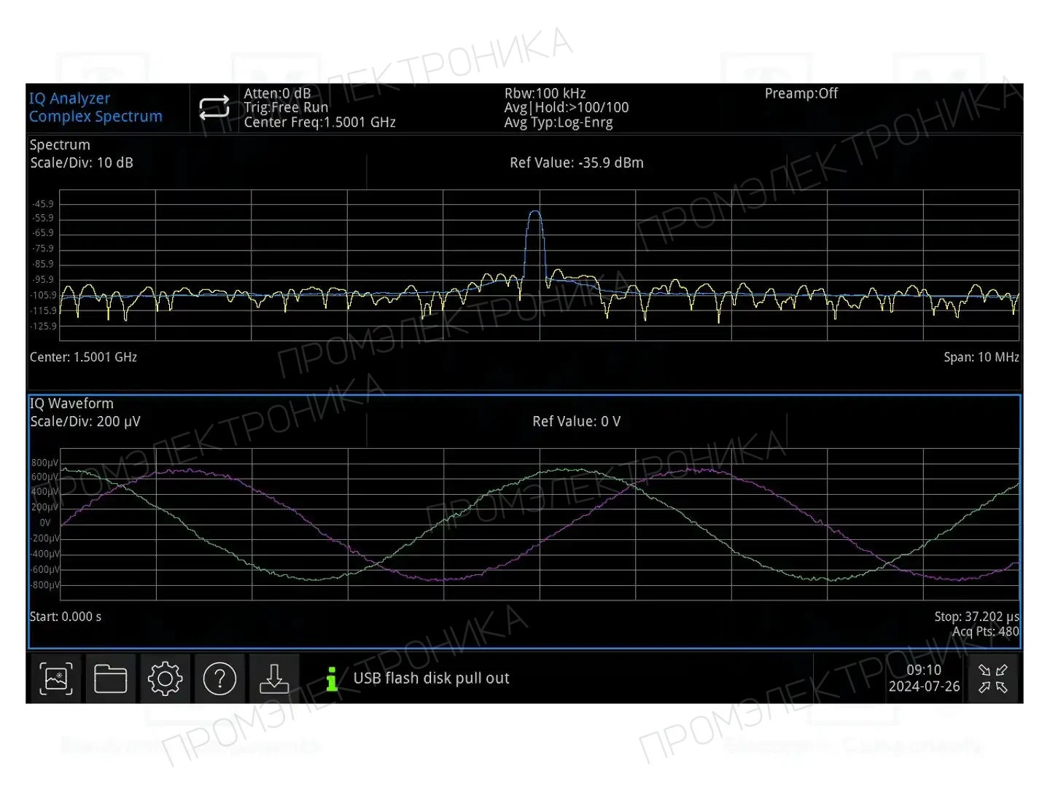Click the 09:10 date and time display

[x=924, y=678]
